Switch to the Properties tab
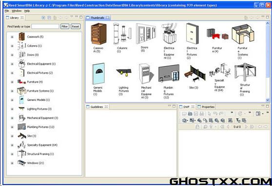272x186 pixels. (x=206, y=107)
